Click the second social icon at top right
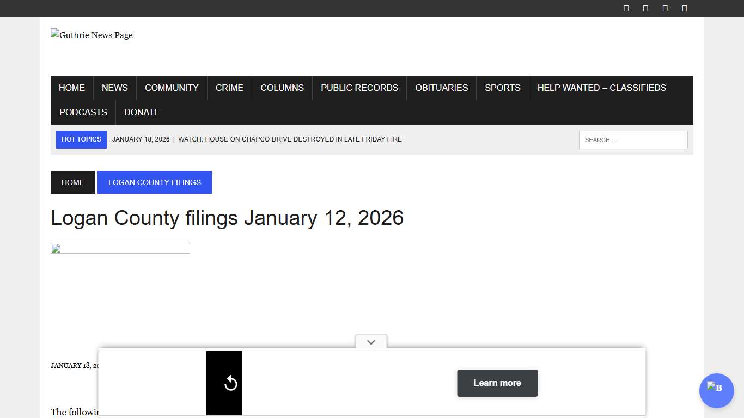 pos(645,8)
